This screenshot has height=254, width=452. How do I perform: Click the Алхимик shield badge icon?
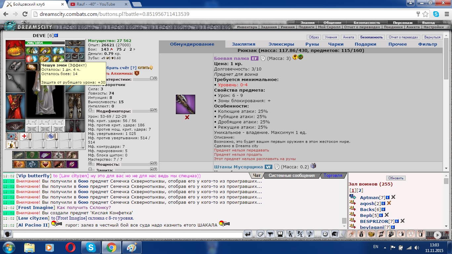point(136,73)
